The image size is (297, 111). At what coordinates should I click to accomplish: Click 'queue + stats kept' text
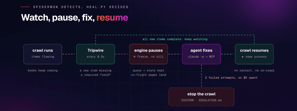(x=148, y=70)
